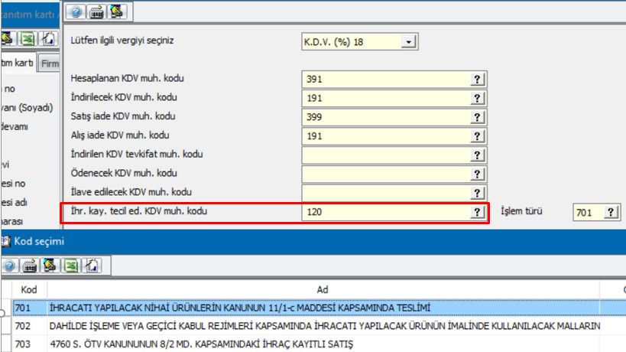Click the İndirilecek KDV muh. kodu field

pyautogui.click(x=386, y=99)
